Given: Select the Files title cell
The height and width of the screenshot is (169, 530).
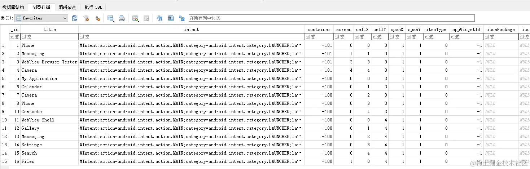Looking at the screenshot, I should (49, 161).
